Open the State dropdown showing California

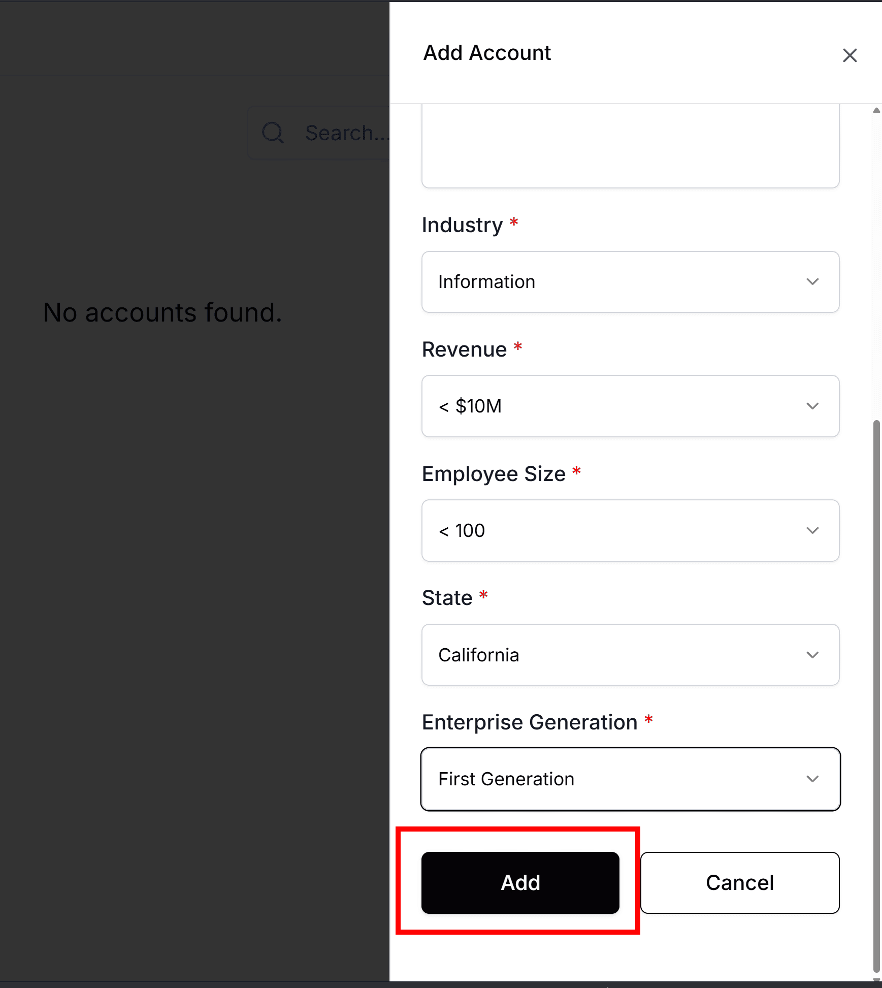[630, 655]
